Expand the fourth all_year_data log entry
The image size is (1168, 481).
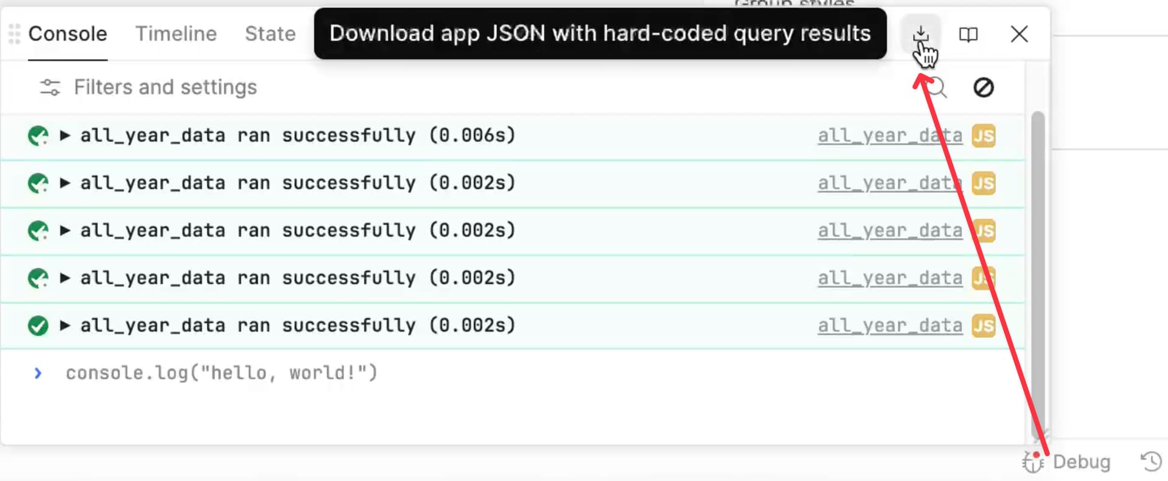tap(64, 278)
